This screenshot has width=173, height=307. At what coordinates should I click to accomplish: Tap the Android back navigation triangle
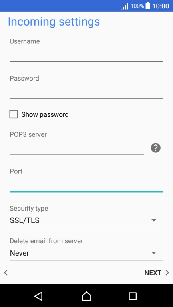click(38, 296)
